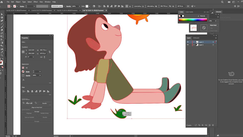This screenshot has width=243, height=137.
Task: Click the Recolor button in Properties panel
Action: [x=44, y=103]
